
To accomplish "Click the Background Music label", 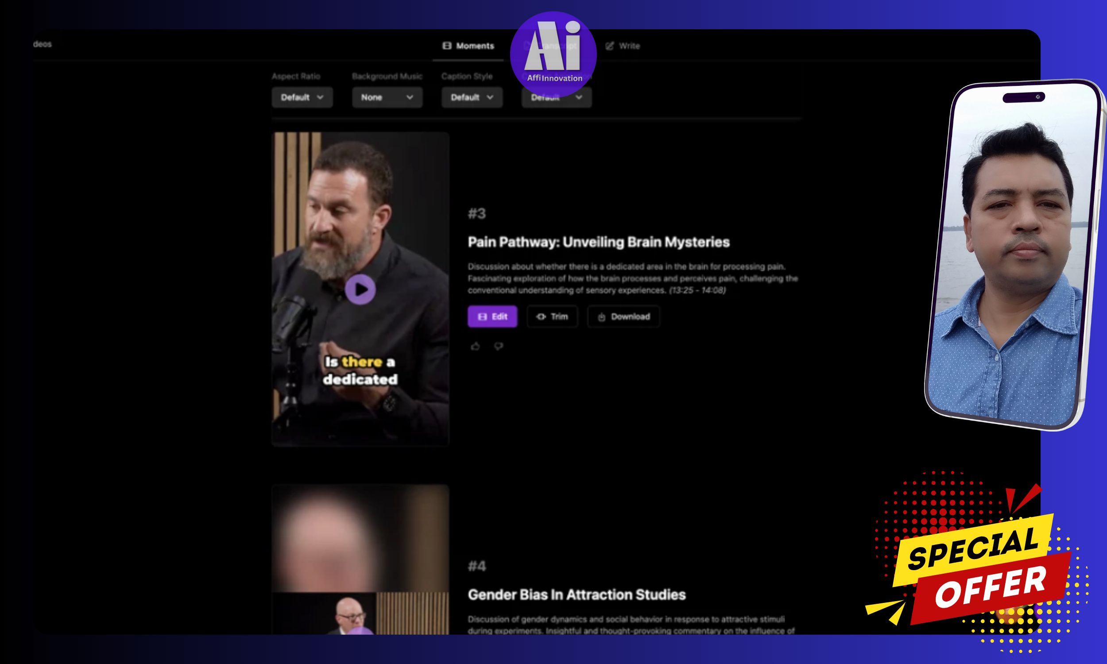I will pos(387,76).
